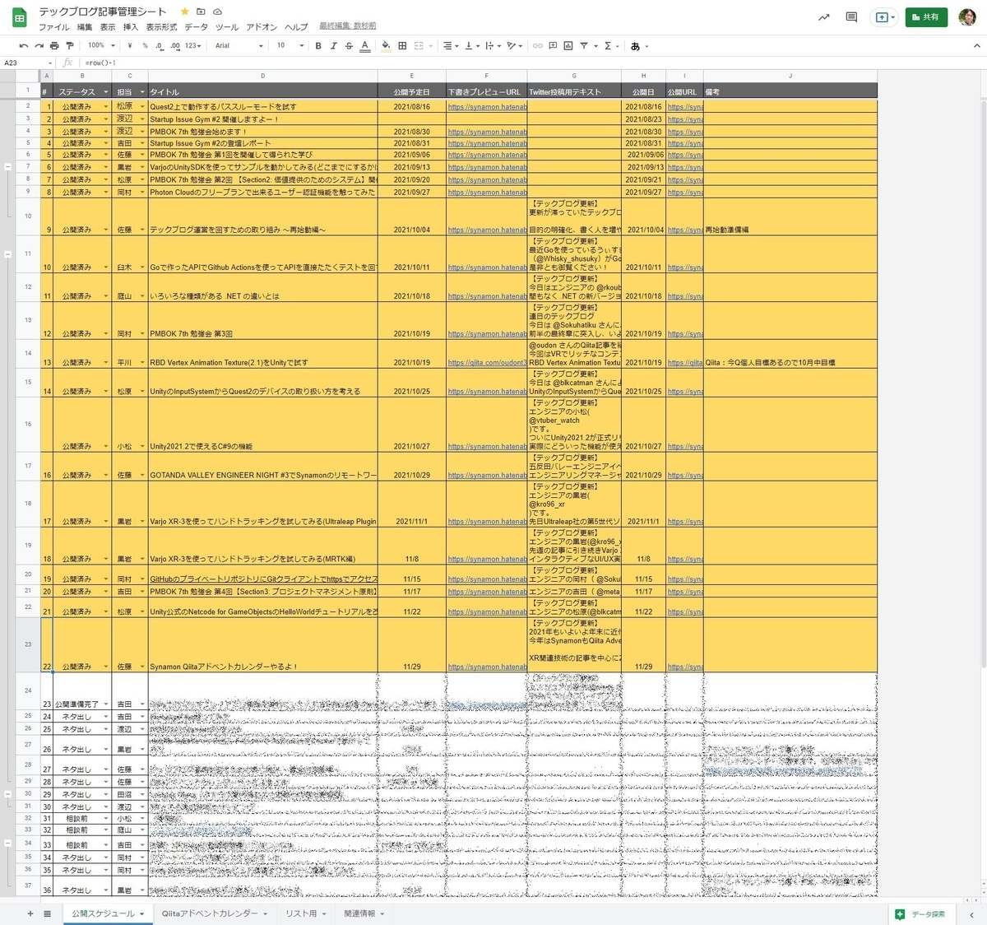
Task: Open the all sheets list icon
Action: (x=48, y=913)
